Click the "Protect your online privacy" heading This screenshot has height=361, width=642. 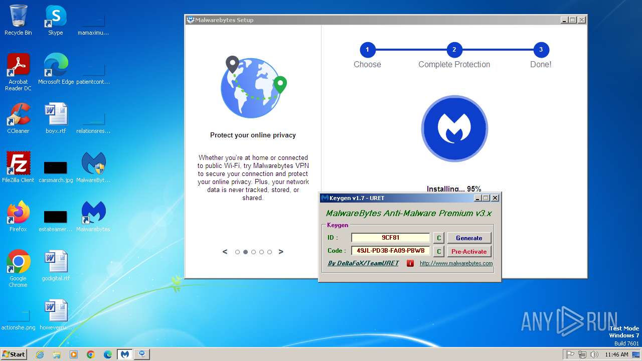(253, 135)
